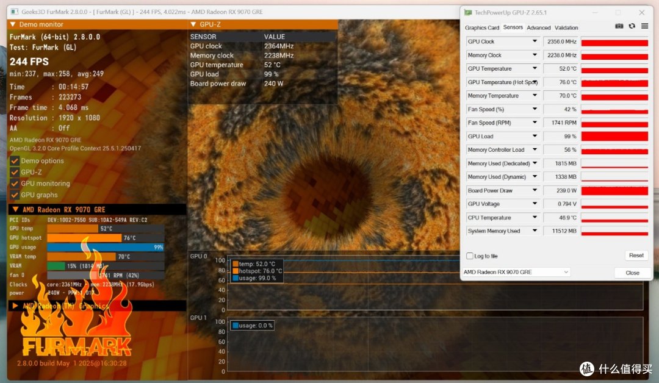Click the GPU hotspot 76°C bar

[84, 238]
